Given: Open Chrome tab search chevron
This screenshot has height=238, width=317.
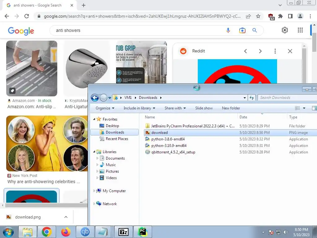Looking at the screenshot, I should click(280, 5).
